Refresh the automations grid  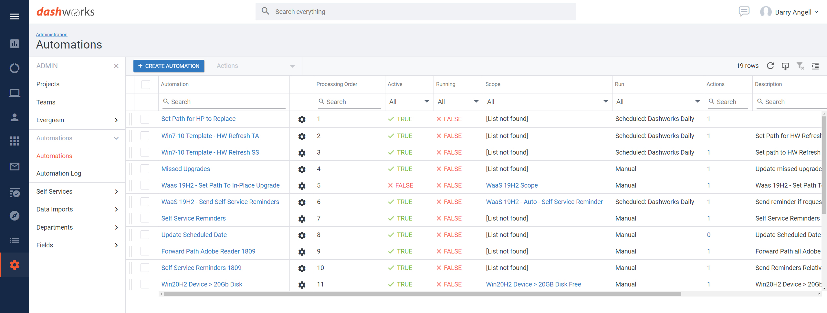pos(771,66)
